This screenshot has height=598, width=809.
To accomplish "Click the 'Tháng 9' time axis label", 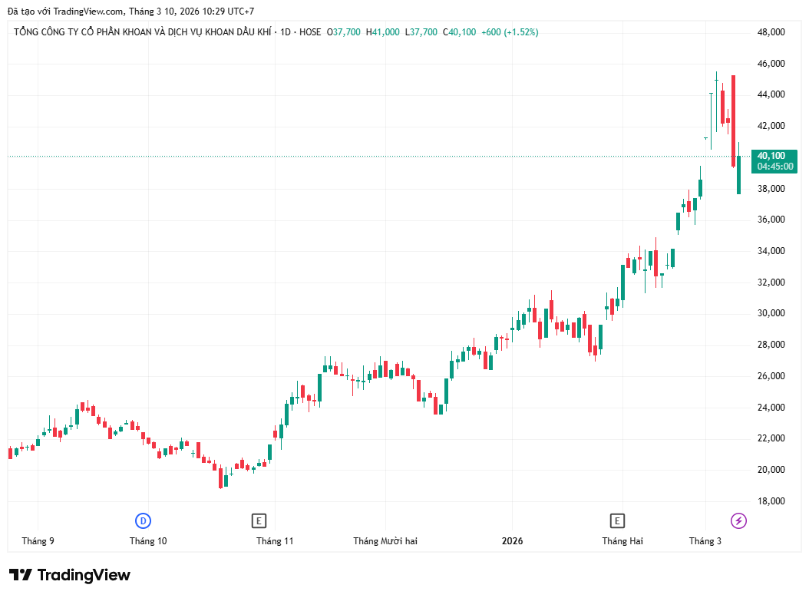I will click(38, 541).
